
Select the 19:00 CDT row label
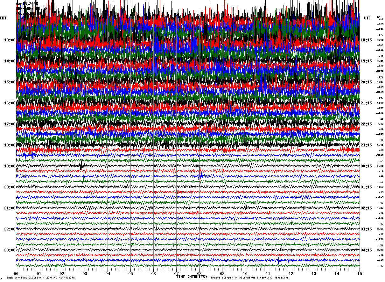pos(10,166)
